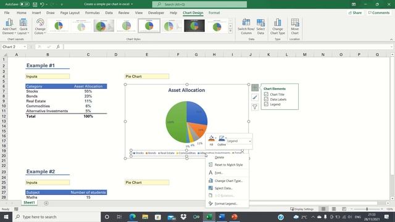Add new sheet with plus icon
This screenshot has height=222, width=395.
(46, 203)
